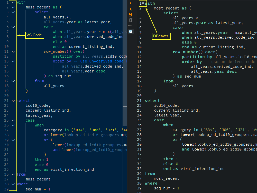Collapse the 'where' clause fold at line 38
257x193 pixels.
tap(13, 184)
